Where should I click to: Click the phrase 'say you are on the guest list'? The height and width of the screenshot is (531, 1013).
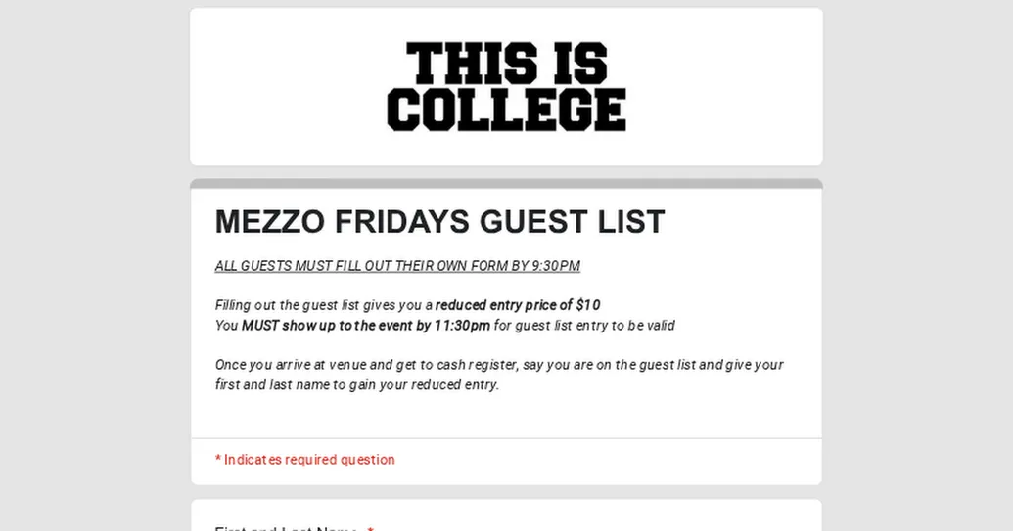[x=609, y=365]
